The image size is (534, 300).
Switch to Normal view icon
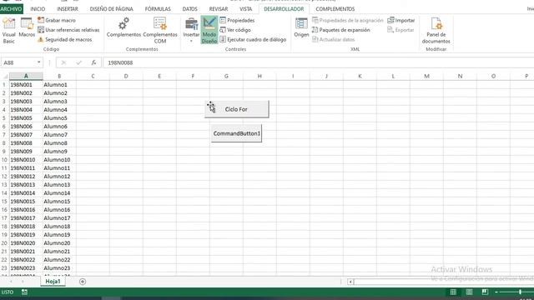(453, 292)
